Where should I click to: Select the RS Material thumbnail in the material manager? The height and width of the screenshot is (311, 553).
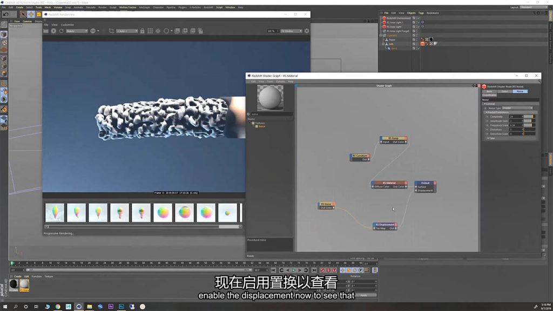(24, 285)
